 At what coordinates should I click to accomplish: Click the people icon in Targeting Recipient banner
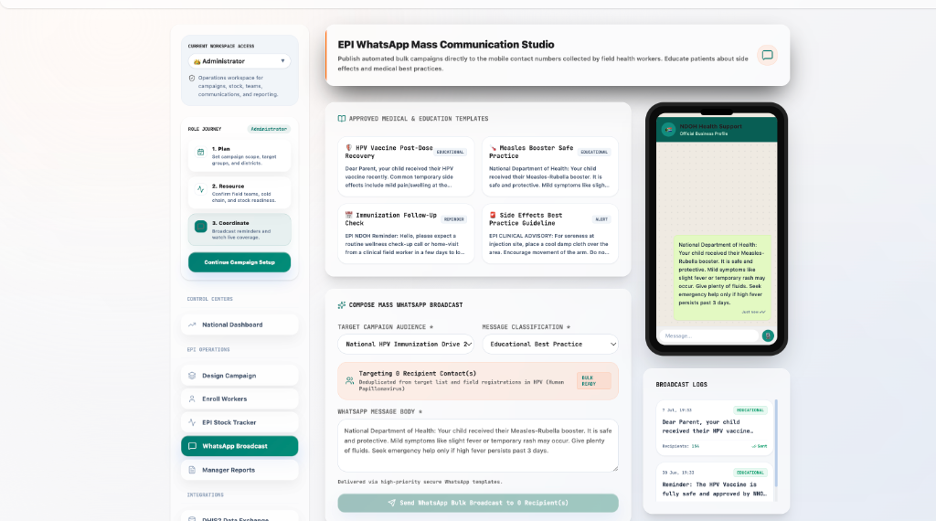349,381
